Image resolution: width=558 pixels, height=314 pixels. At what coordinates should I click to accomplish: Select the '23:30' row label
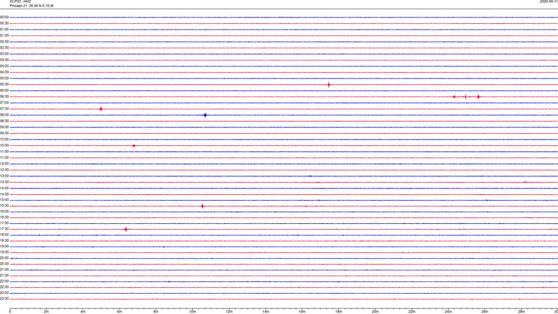coord(4,299)
